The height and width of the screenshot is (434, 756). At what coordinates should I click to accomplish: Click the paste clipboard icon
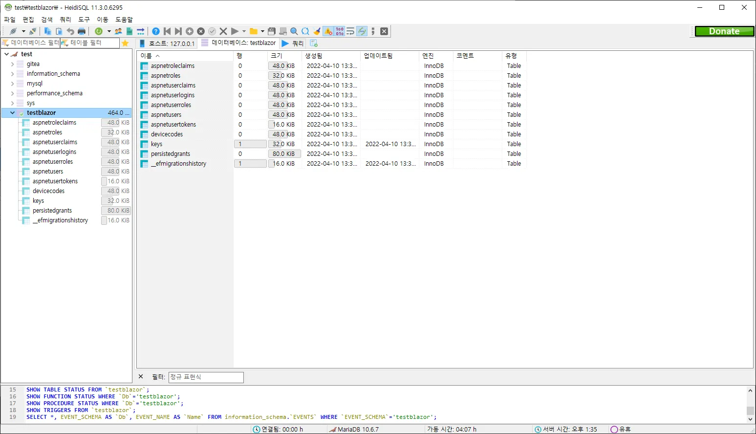[x=59, y=31]
